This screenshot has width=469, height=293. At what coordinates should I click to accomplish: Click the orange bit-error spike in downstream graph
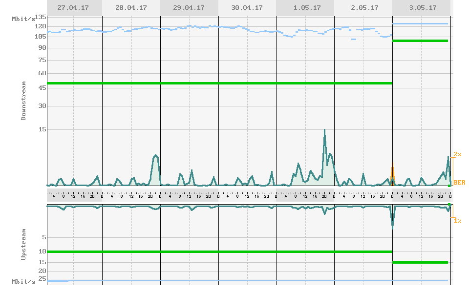tap(392, 171)
